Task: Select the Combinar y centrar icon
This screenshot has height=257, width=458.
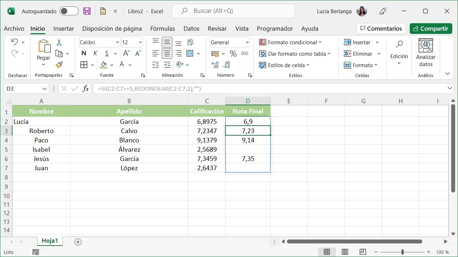Action: pos(189,53)
